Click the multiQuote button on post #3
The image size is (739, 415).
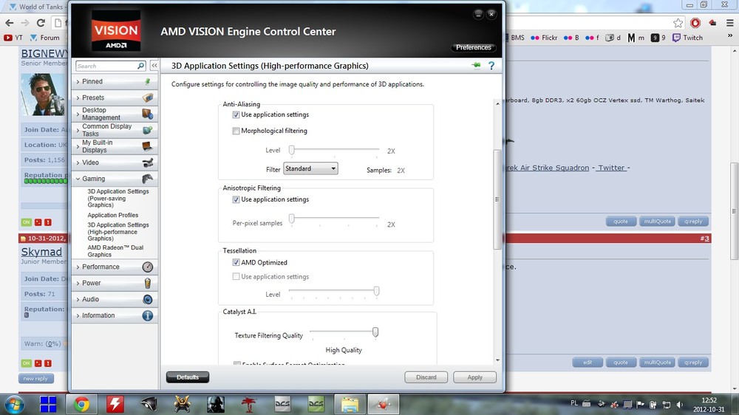(x=657, y=363)
